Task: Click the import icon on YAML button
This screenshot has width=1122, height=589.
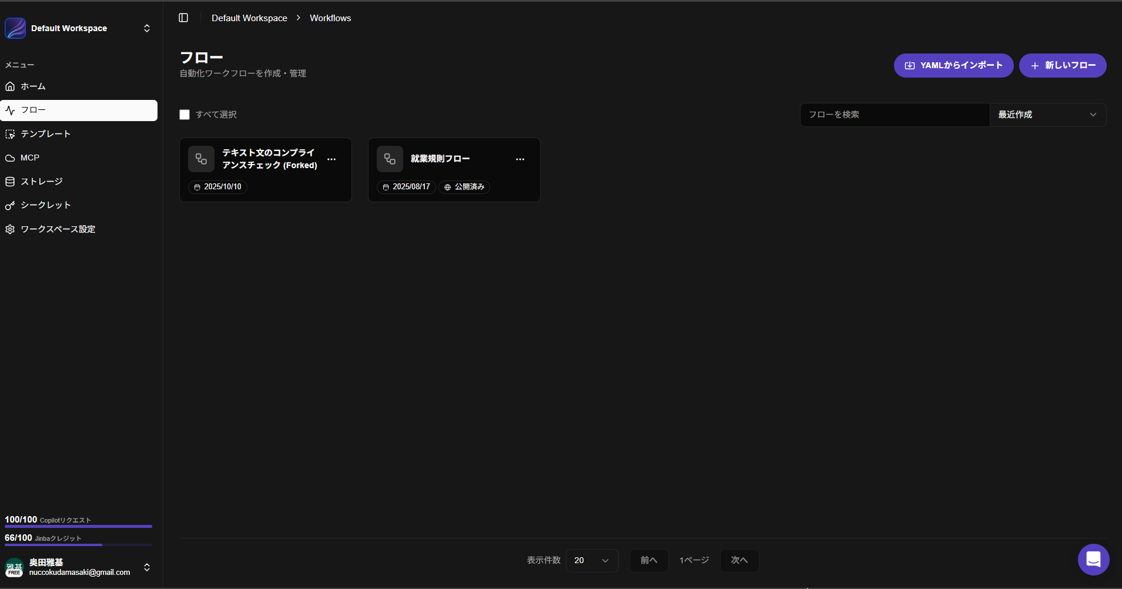Action: pyautogui.click(x=910, y=66)
